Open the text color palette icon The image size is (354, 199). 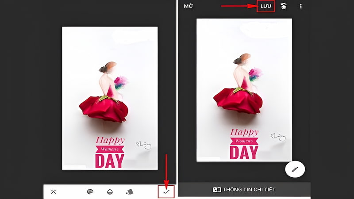pyautogui.click(x=90, y=192)
